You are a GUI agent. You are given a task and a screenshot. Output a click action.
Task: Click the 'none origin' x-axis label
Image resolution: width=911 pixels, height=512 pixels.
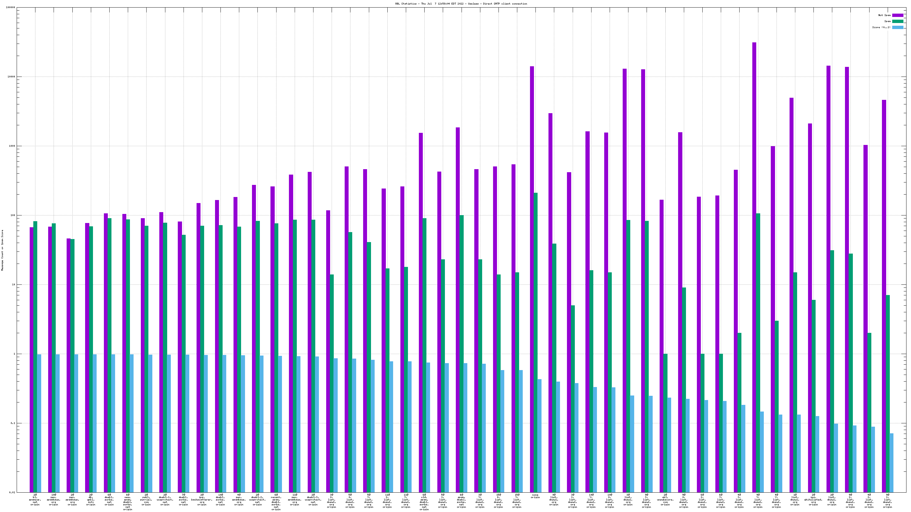[535, 496]
